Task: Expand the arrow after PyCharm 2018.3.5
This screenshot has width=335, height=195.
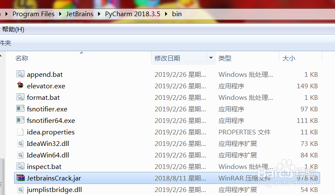Action: [x=166, y=14]
